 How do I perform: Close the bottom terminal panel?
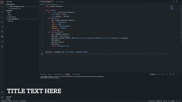(179, 74)
